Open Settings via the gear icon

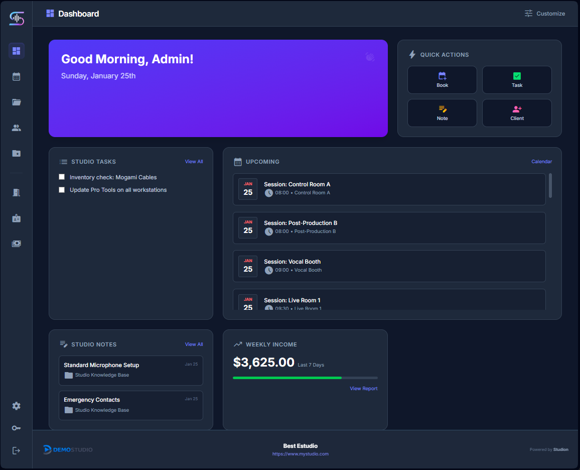pyautogui.click(x=16, y=406)
